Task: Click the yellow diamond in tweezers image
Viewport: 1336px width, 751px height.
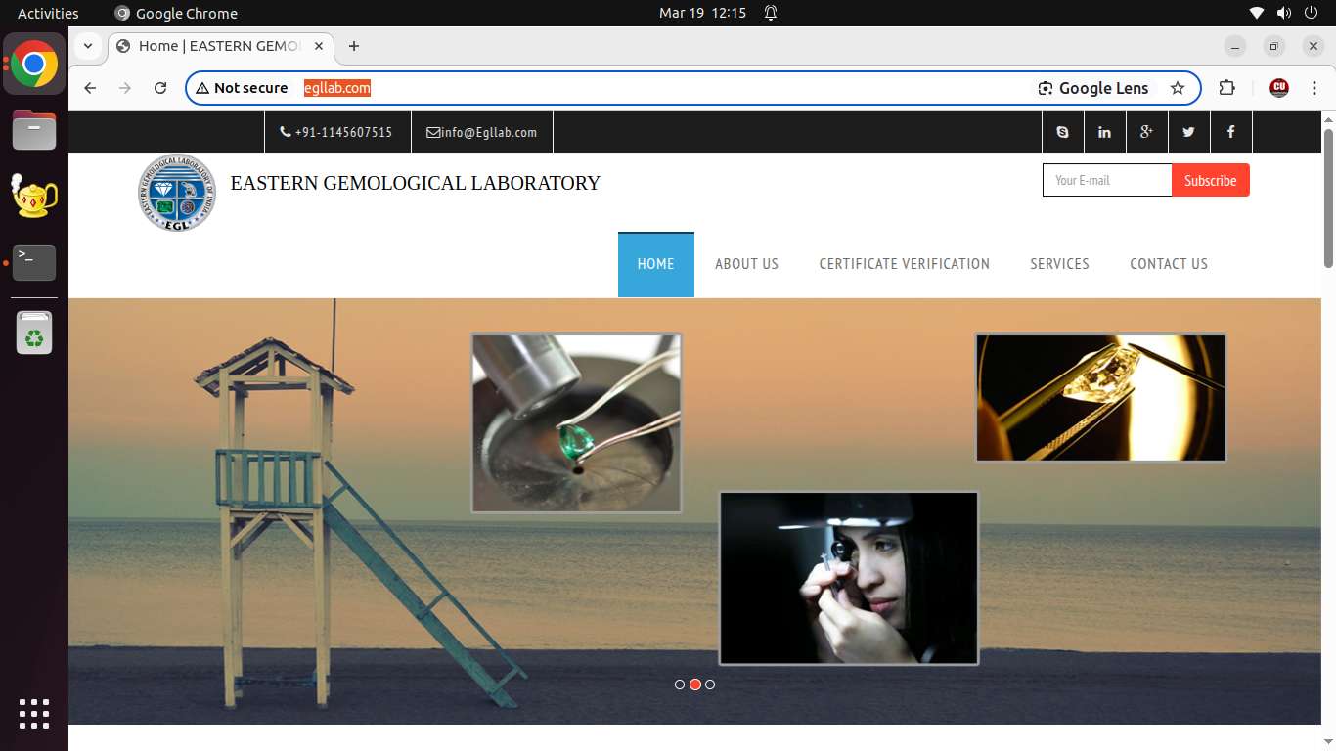Action: [1100, 397]
